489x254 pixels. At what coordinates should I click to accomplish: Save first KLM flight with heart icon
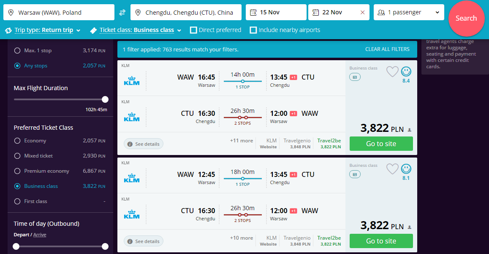coord(392,72)
